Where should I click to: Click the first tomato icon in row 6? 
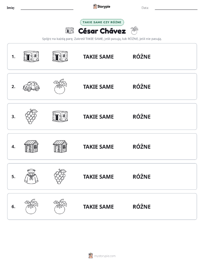[31, 206]
